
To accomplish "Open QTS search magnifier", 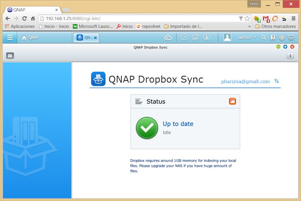I will coord(264,38).
